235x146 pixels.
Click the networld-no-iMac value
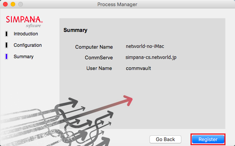[x=145, y=46]
